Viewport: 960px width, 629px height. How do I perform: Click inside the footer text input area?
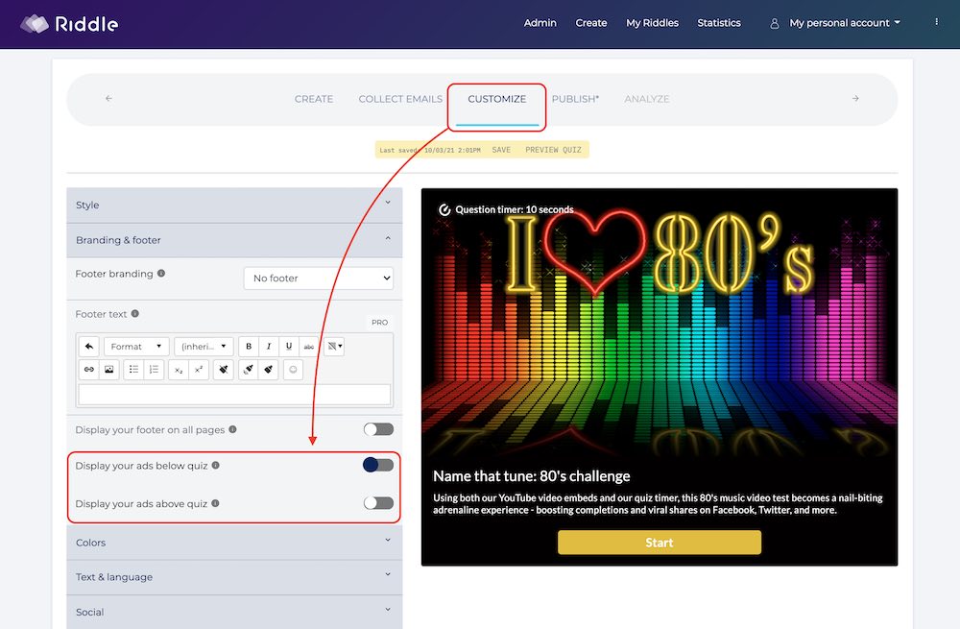234,395
